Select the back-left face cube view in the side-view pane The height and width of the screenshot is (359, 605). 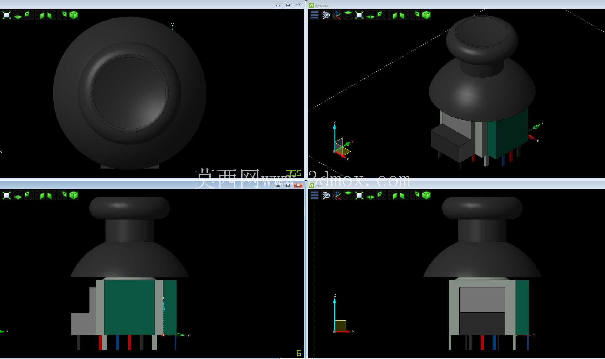[x=29, y=195]
